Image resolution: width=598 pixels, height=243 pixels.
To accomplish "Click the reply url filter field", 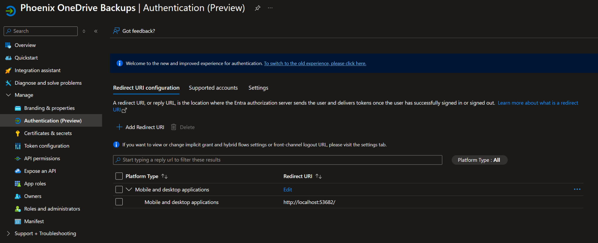I will coord(278,160).
